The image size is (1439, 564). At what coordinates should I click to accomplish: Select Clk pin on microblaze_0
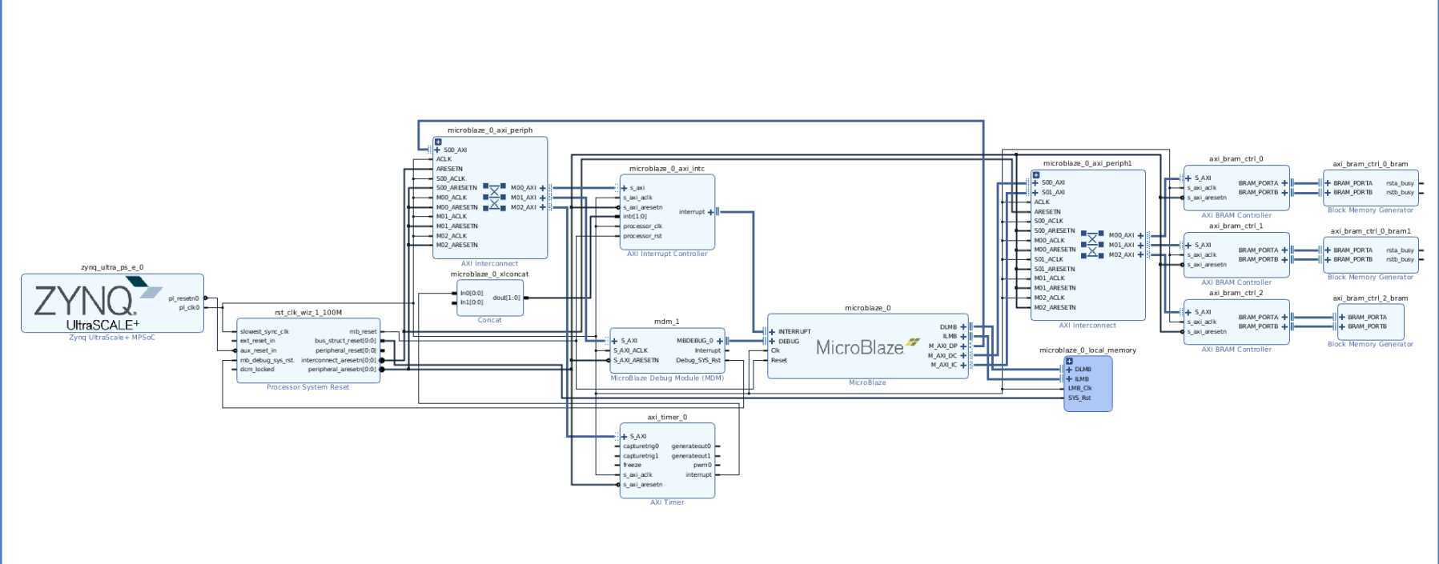[775, 351]
